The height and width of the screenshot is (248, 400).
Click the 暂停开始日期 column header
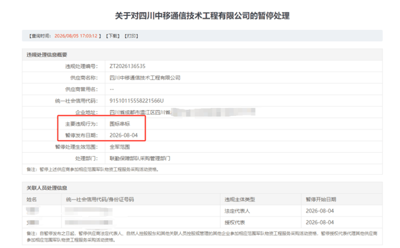click(x=321, y=199)
